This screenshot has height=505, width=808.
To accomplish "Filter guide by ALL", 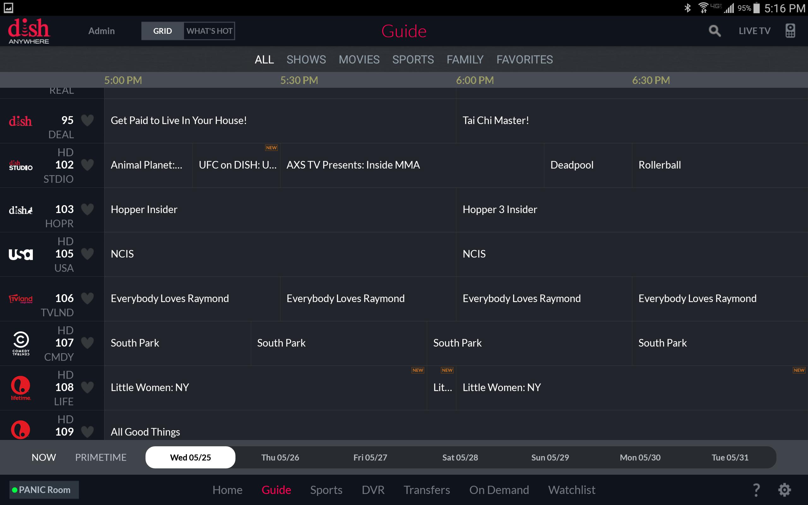I will click(x=264, y=59).
